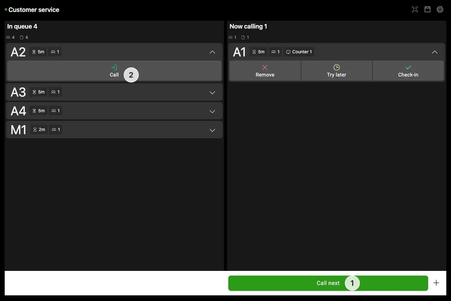Image resolution: width=451 pixels, height=301 pixels.
Task: Select the A2 ticket number
Action: click(x=18, y=52)
